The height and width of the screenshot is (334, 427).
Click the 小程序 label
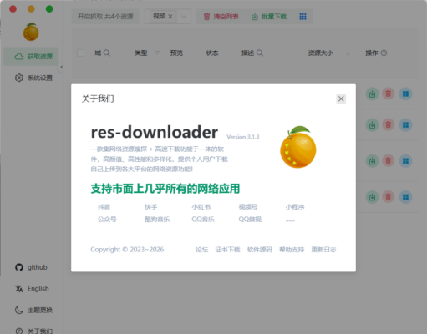click(295, 207)
